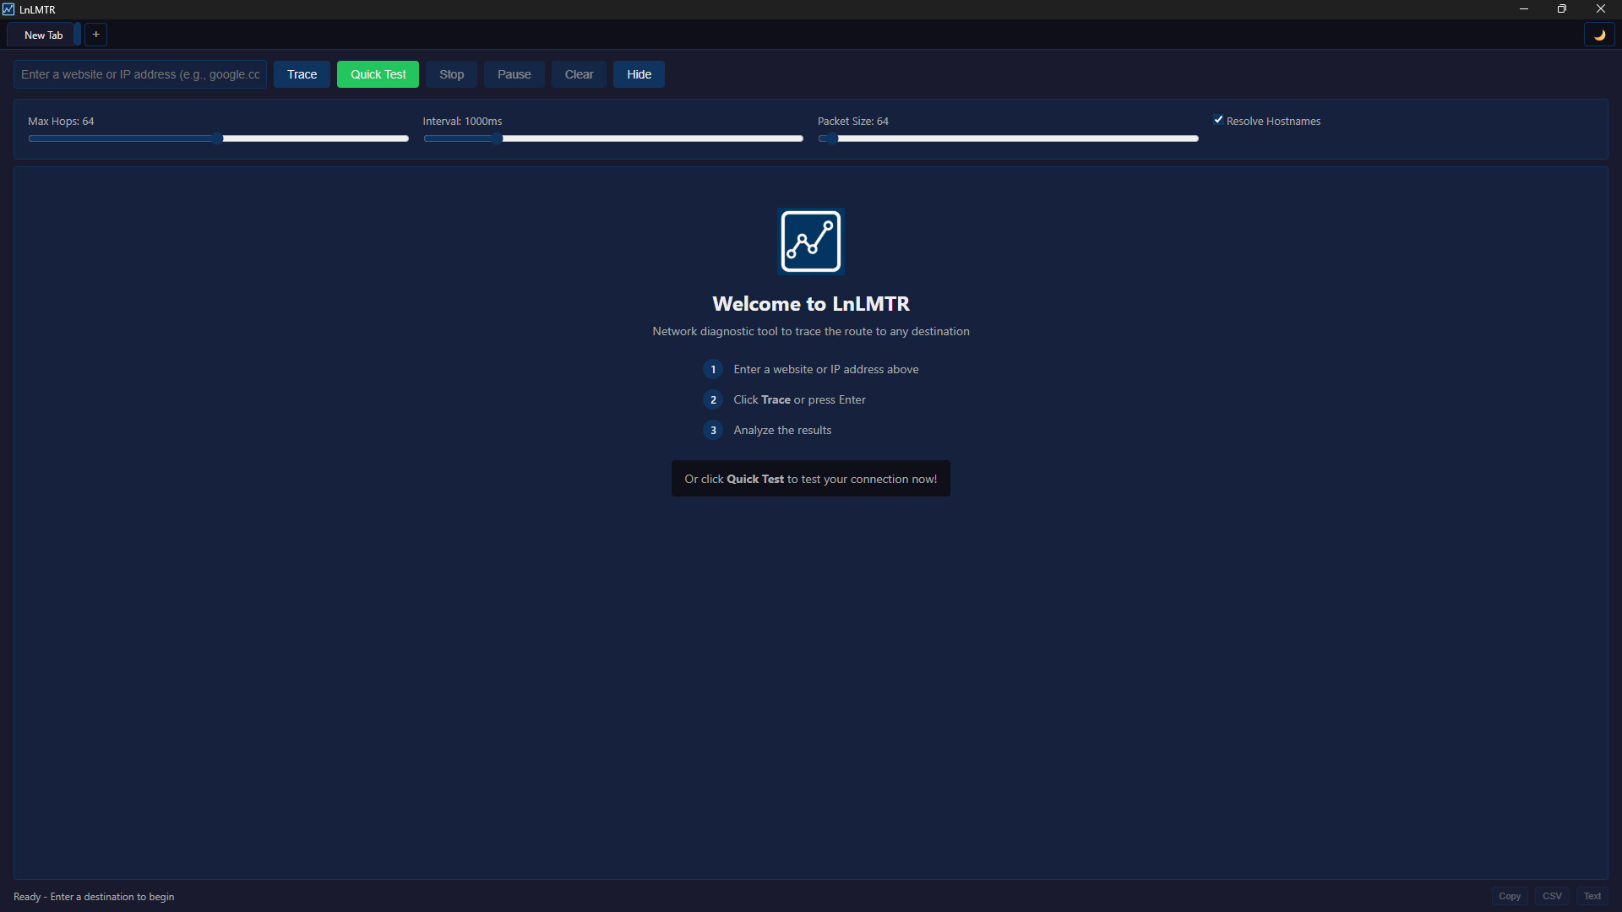Image resolution: width=1622 pixels, height=912 pixels.
Task: Start a trace with the Trace button
Action: click(301, 74)
